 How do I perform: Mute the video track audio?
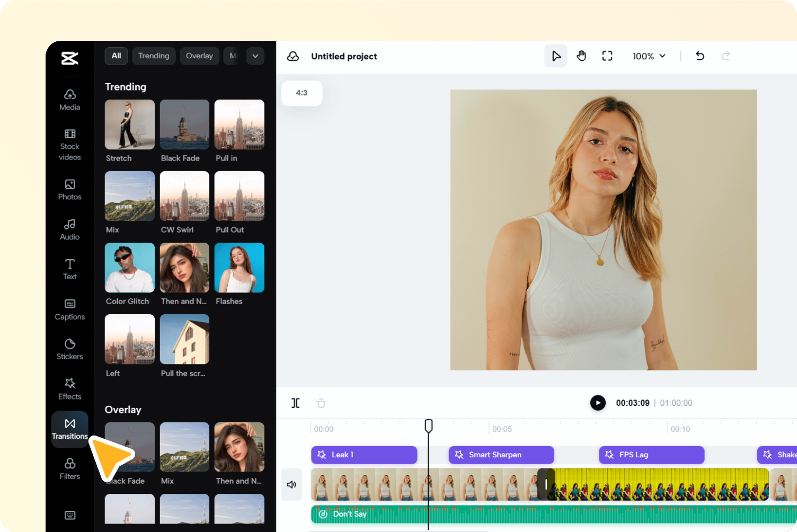pos(291,484)
